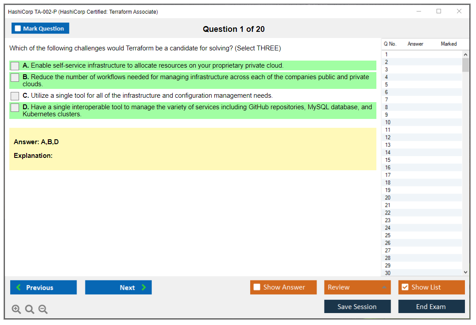Tick the checkbox for answer A
This screenshot has height=325, width=476.
(x=15, y=66)
